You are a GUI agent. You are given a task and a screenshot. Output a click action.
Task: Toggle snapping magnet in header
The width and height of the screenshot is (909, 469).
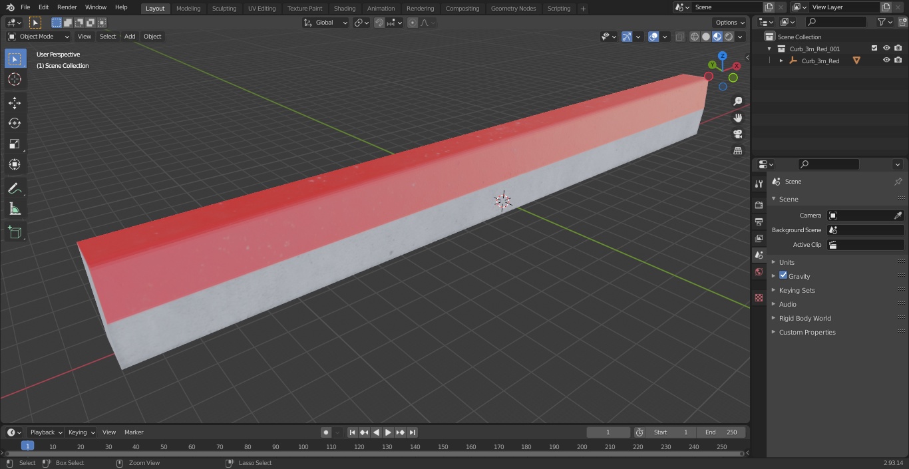379,23
